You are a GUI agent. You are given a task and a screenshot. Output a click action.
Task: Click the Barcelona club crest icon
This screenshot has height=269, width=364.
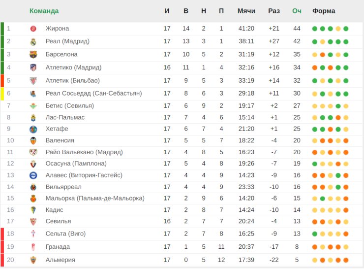(x=33, y=54)
